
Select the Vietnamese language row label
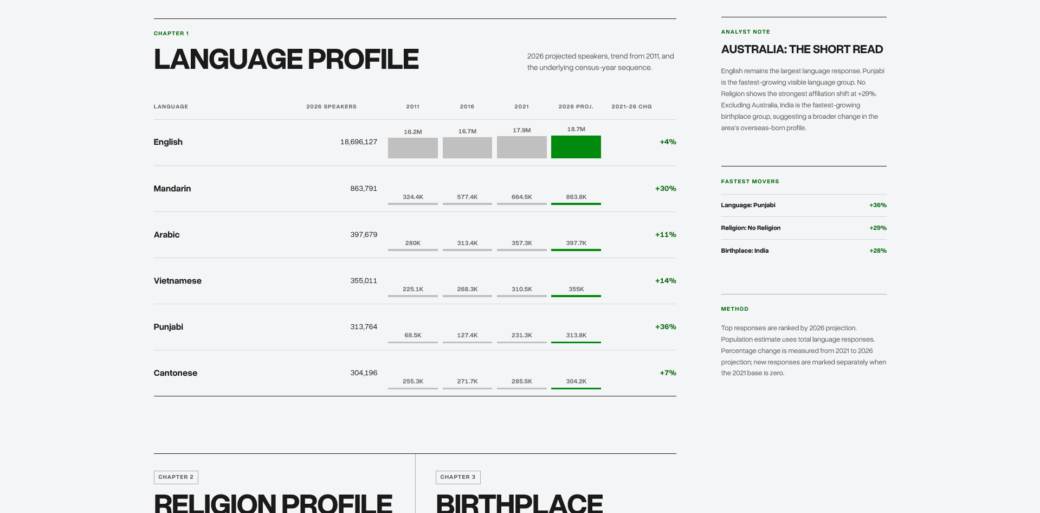tap(177, 281)
